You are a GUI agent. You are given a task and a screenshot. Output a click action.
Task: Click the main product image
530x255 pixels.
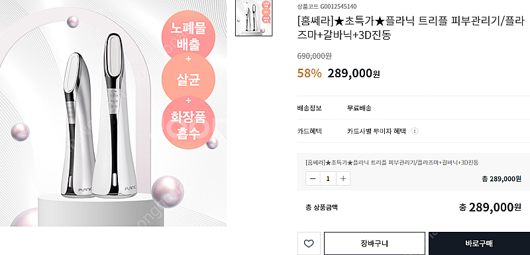point(113,113)
